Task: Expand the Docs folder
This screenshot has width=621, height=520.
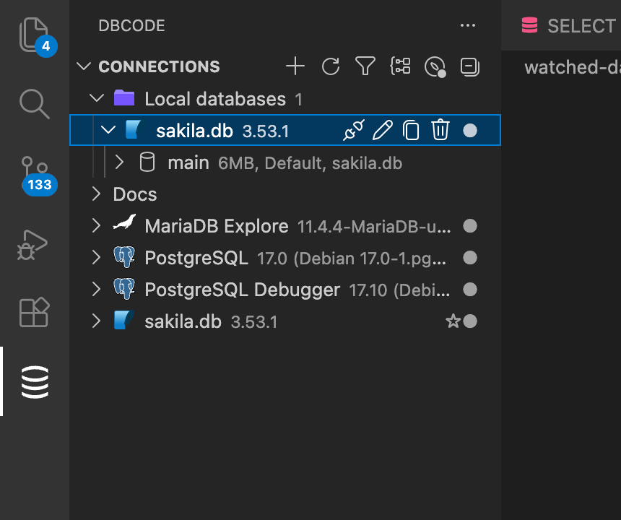Action: pos(96,194)
